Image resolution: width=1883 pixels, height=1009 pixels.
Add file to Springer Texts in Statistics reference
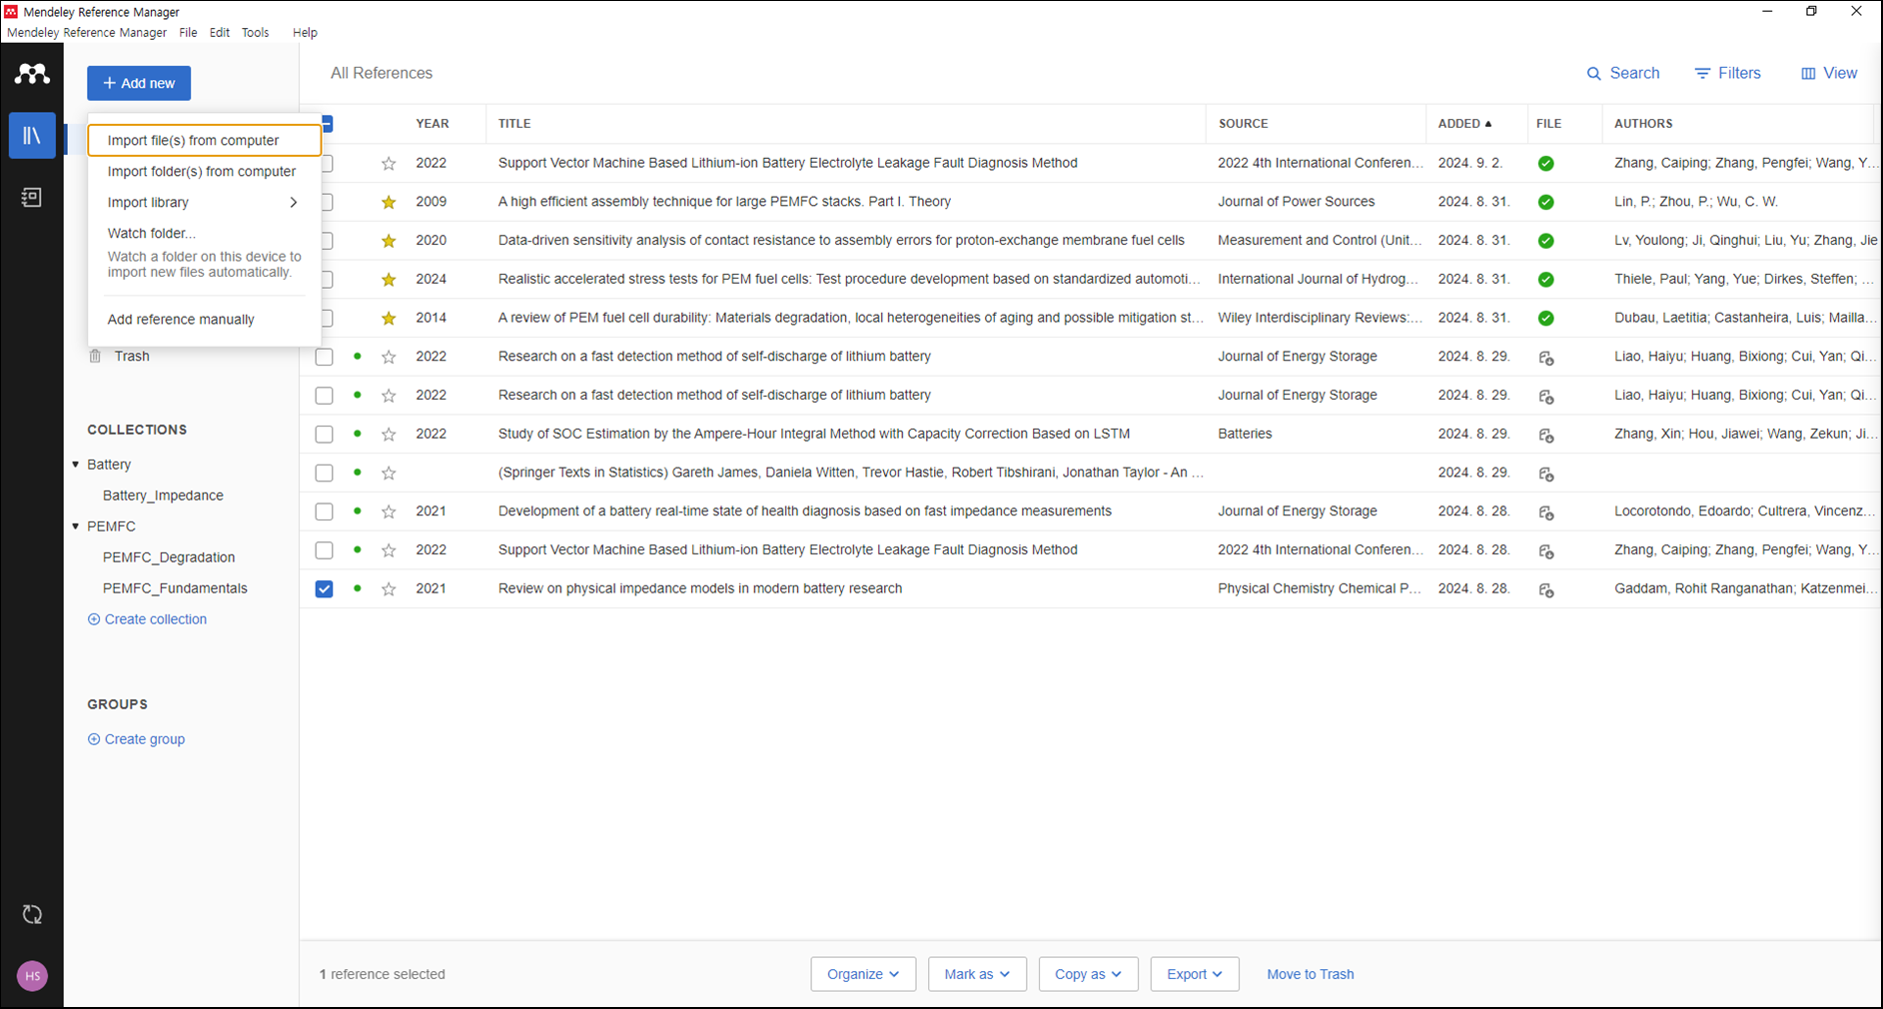pyautogui.click(x=1546, y=475)
